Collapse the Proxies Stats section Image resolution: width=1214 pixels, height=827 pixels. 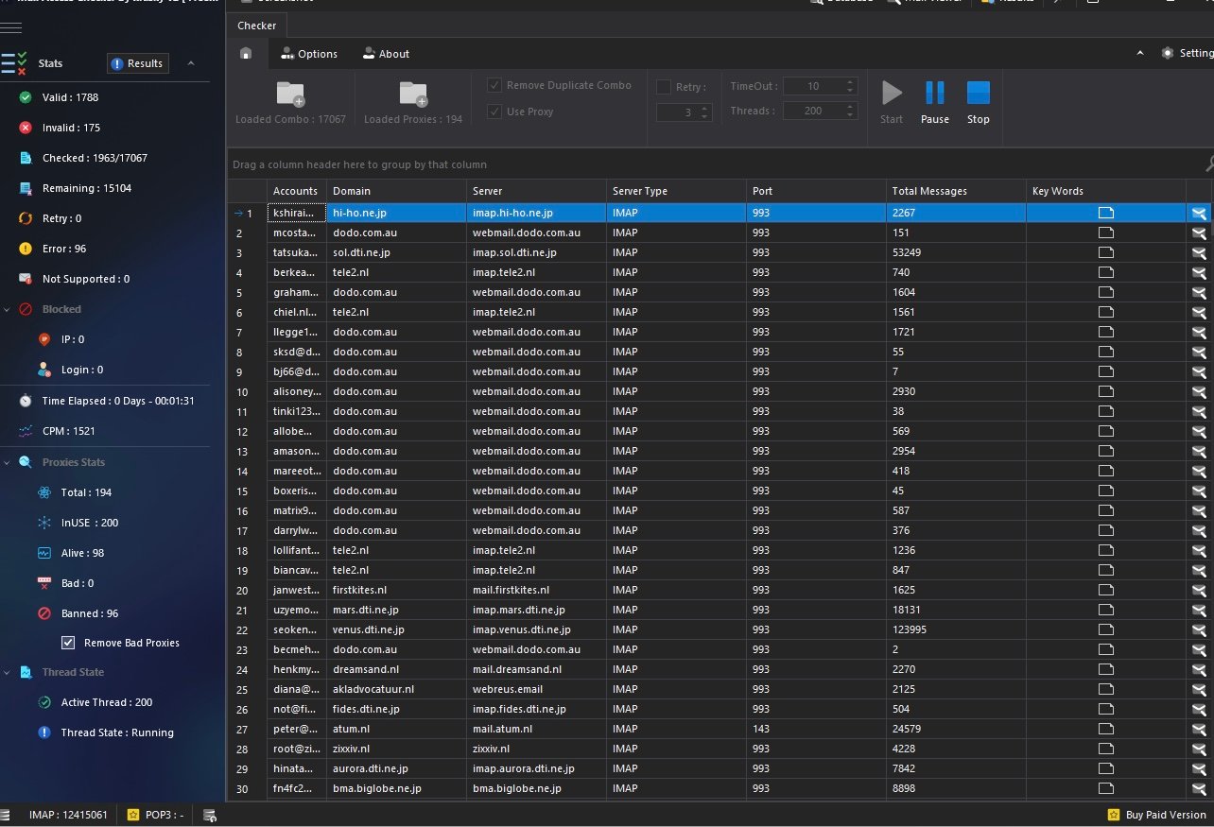[8, 462]
